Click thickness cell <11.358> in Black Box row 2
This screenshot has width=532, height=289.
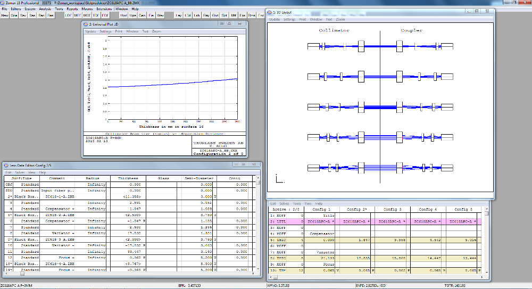(x=126, y=196)
